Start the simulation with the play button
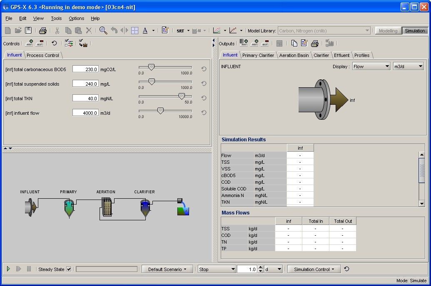 [x=8, y=269]
